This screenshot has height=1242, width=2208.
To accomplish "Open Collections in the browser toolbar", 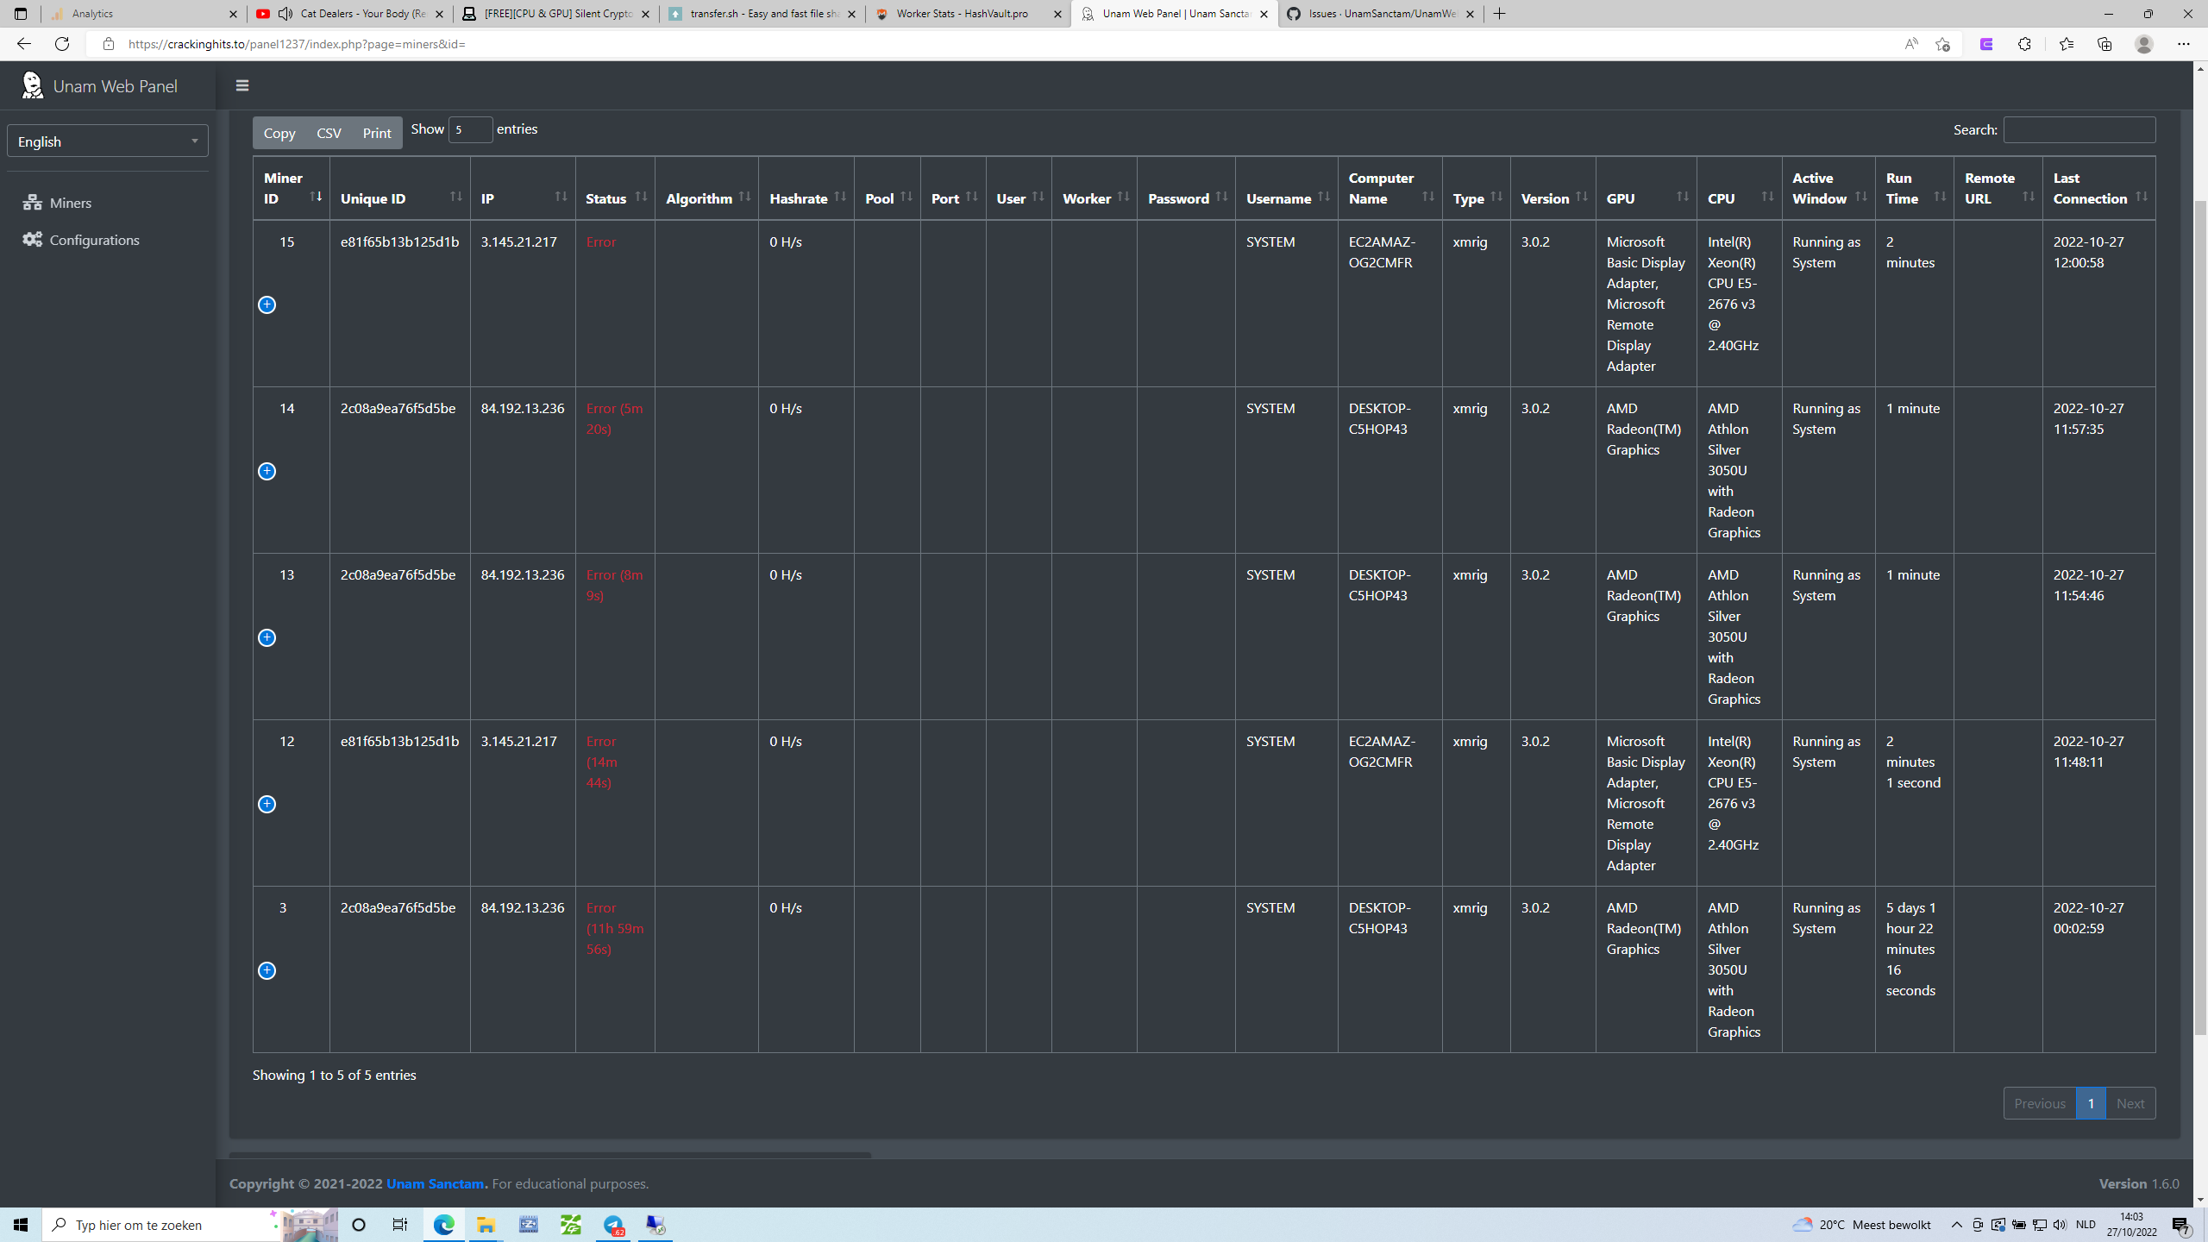I will coord(2104,44).
